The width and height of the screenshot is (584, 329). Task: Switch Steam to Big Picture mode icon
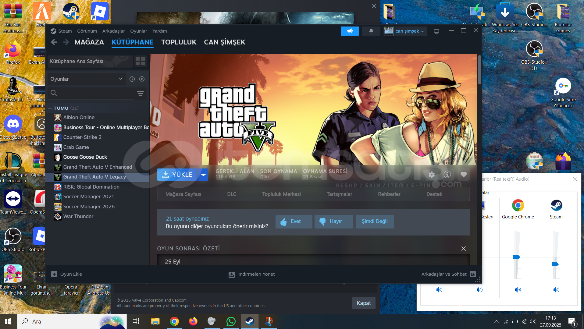click(x=436, y=31)
